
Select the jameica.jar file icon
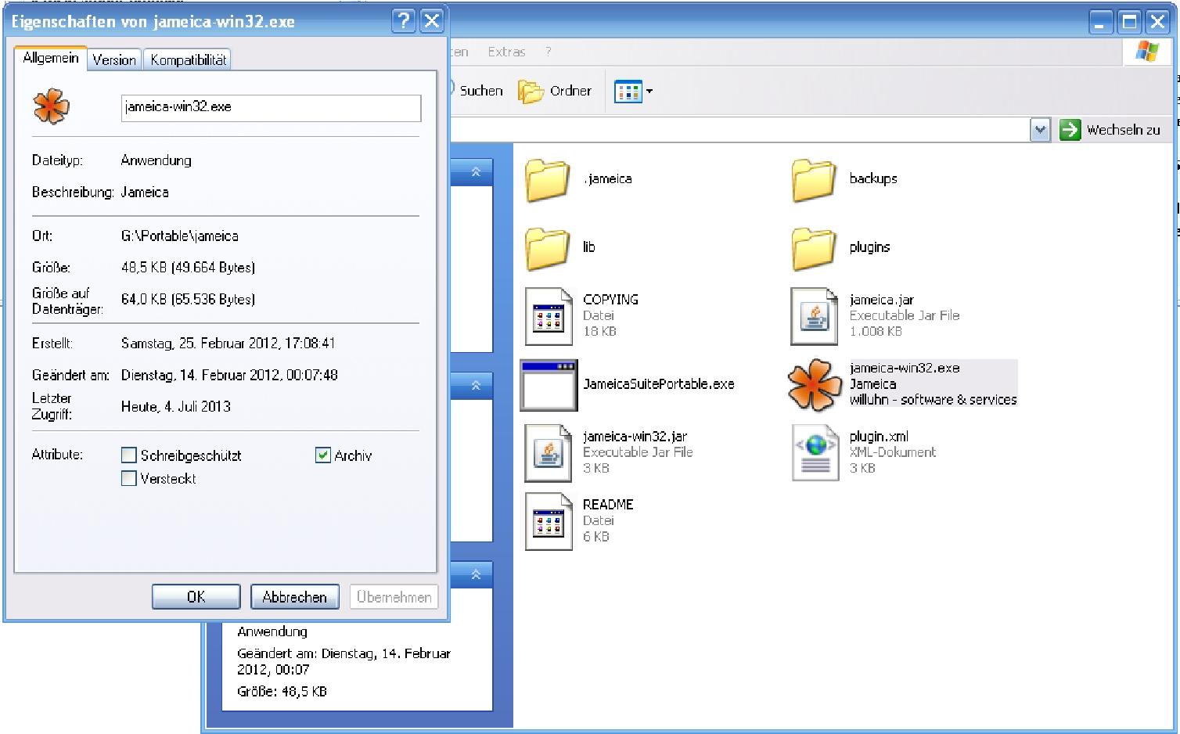click(x=815, y=316)
